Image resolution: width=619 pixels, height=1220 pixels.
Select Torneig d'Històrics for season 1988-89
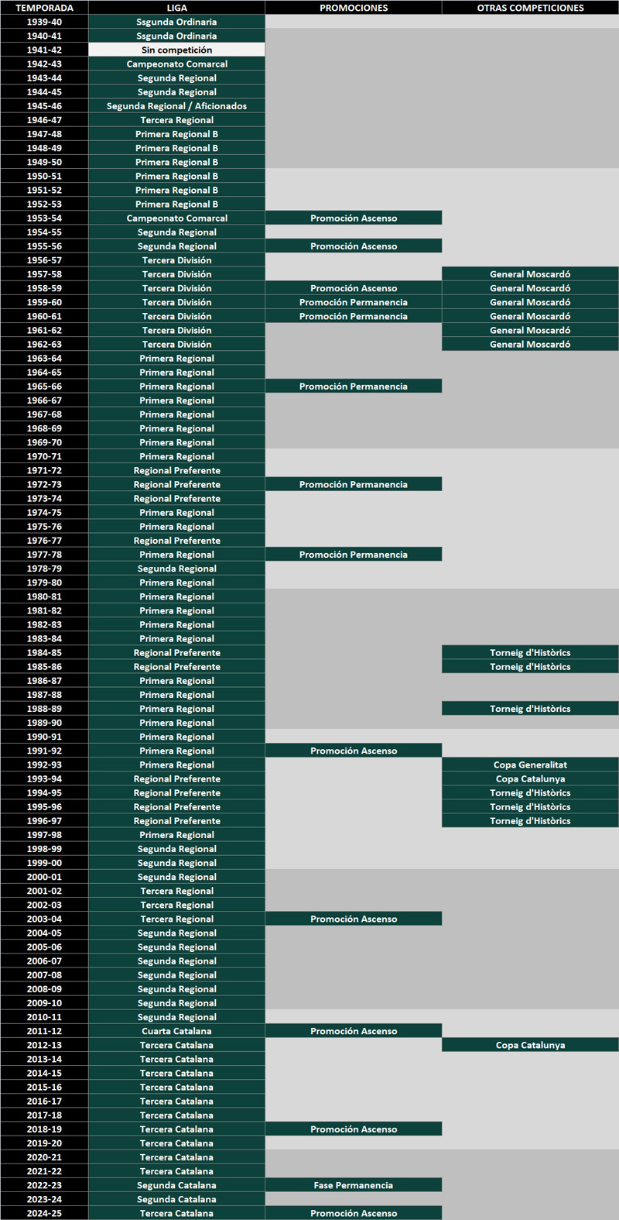[x=530, y=709]
